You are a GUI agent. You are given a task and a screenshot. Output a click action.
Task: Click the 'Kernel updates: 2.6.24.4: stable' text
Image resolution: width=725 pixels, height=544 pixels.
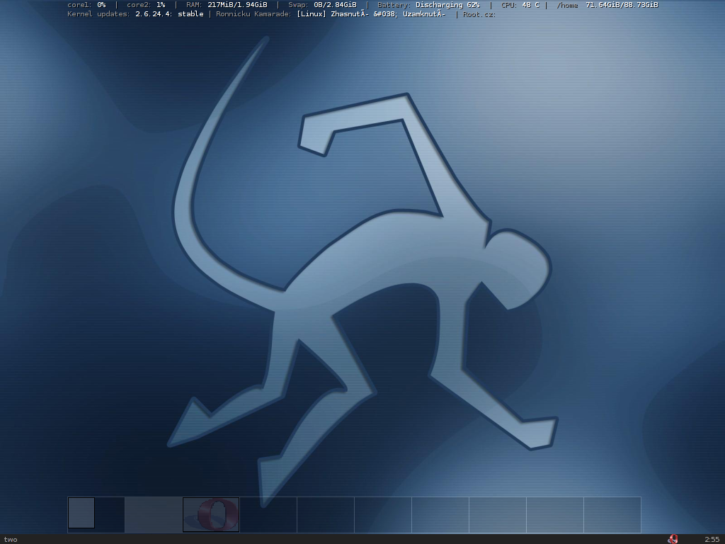click(x=135, y=14)
